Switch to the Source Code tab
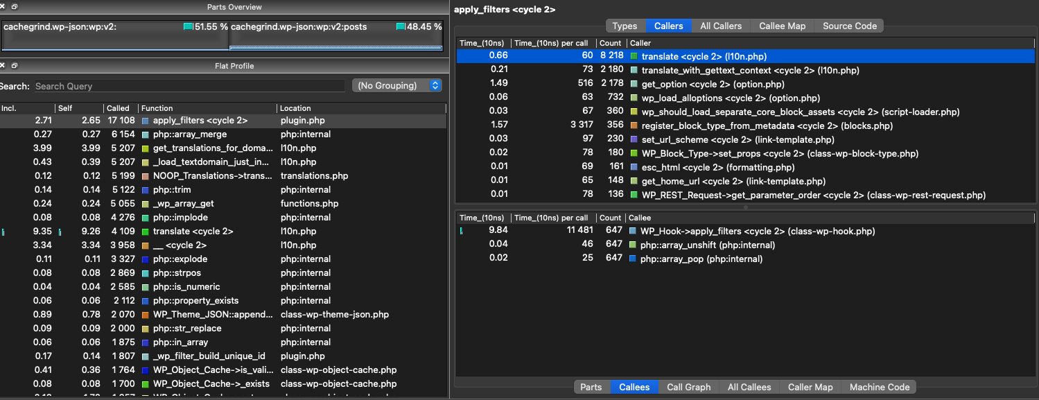This screenshot has height=400, width=1039. click(848, 26)
